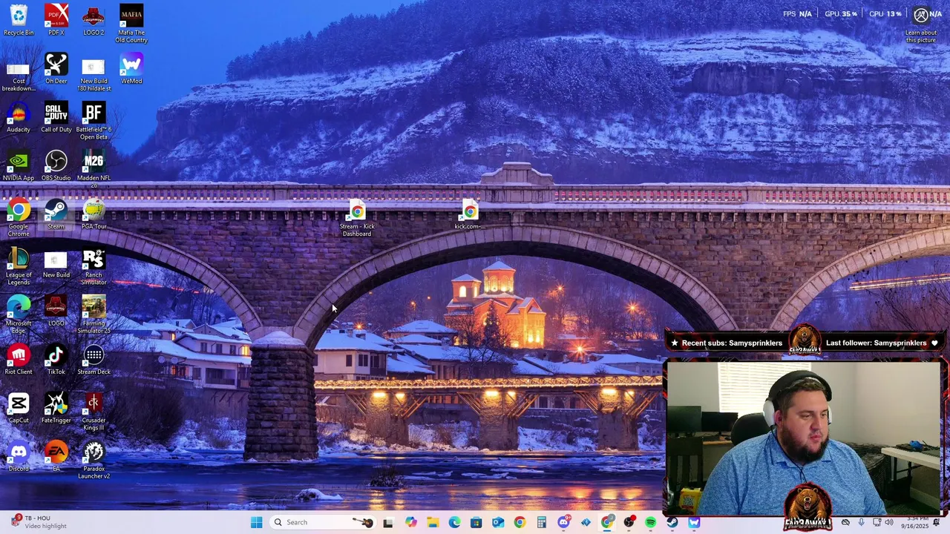The height and width of the screenshot is (534, 950).
Task: Open the network status tray icon
Action: pyautogui.click(x=877, y=522)
